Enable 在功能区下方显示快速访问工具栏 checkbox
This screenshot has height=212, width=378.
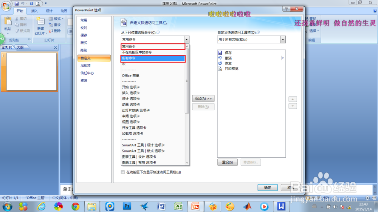123,172
